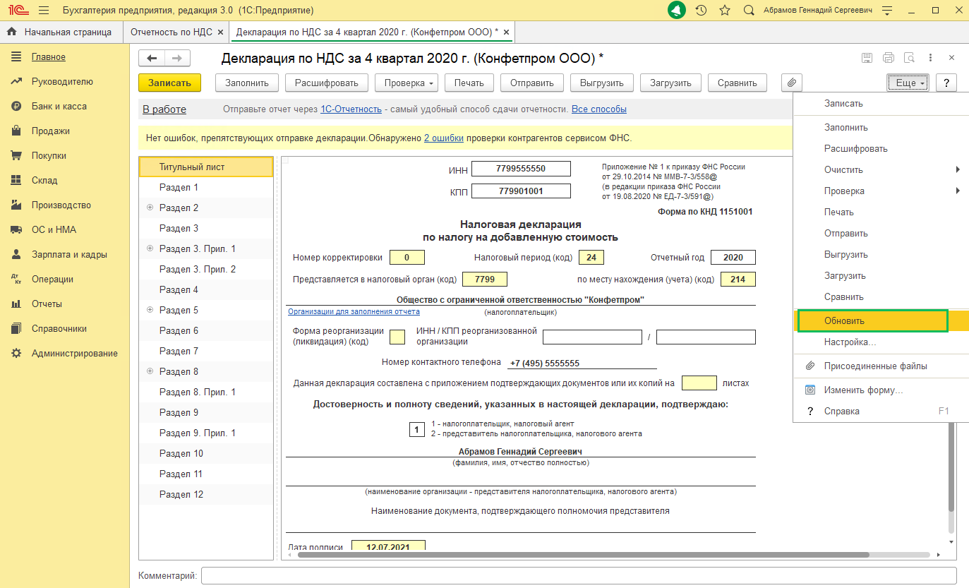Switch to the Отчетность по НДС tab

point(171,32)
